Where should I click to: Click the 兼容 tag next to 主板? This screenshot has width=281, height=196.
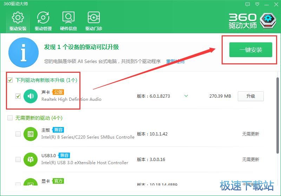58,130
